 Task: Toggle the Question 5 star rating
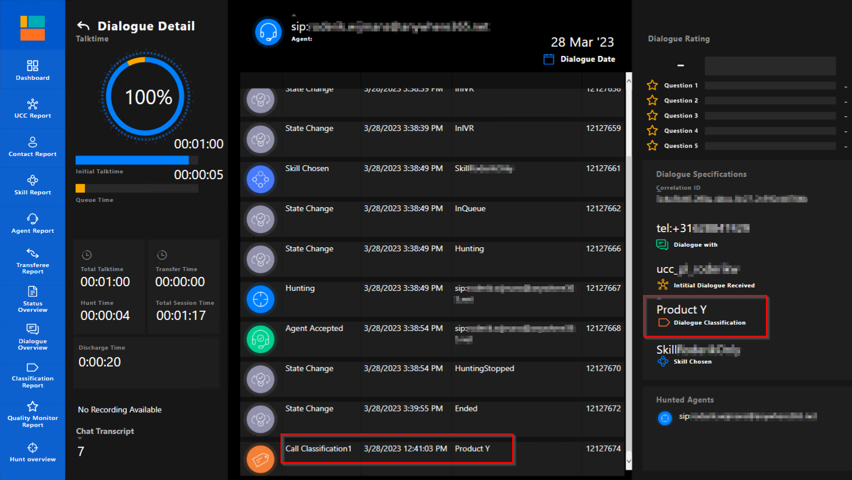tap(652, 146)
